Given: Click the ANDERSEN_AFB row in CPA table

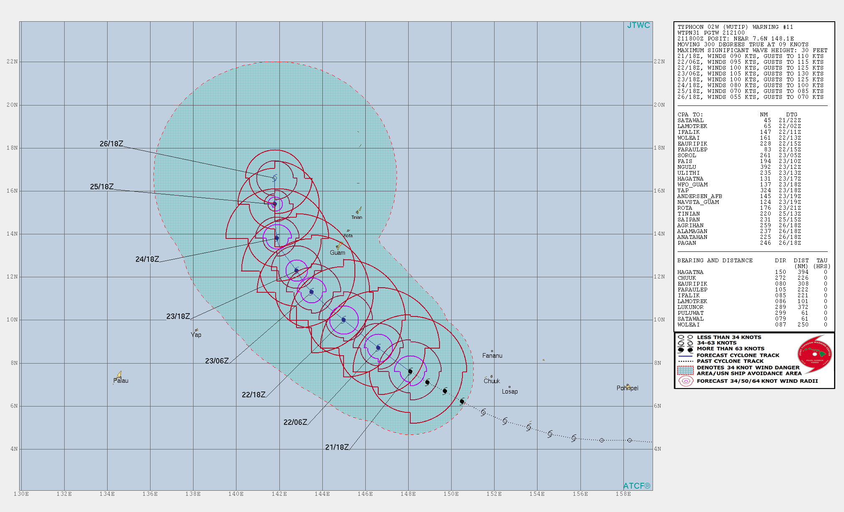Looking at the screenshot, I should (739, 196).
